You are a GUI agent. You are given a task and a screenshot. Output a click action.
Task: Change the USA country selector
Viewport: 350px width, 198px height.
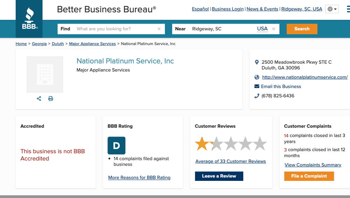(x=262, y=29)
